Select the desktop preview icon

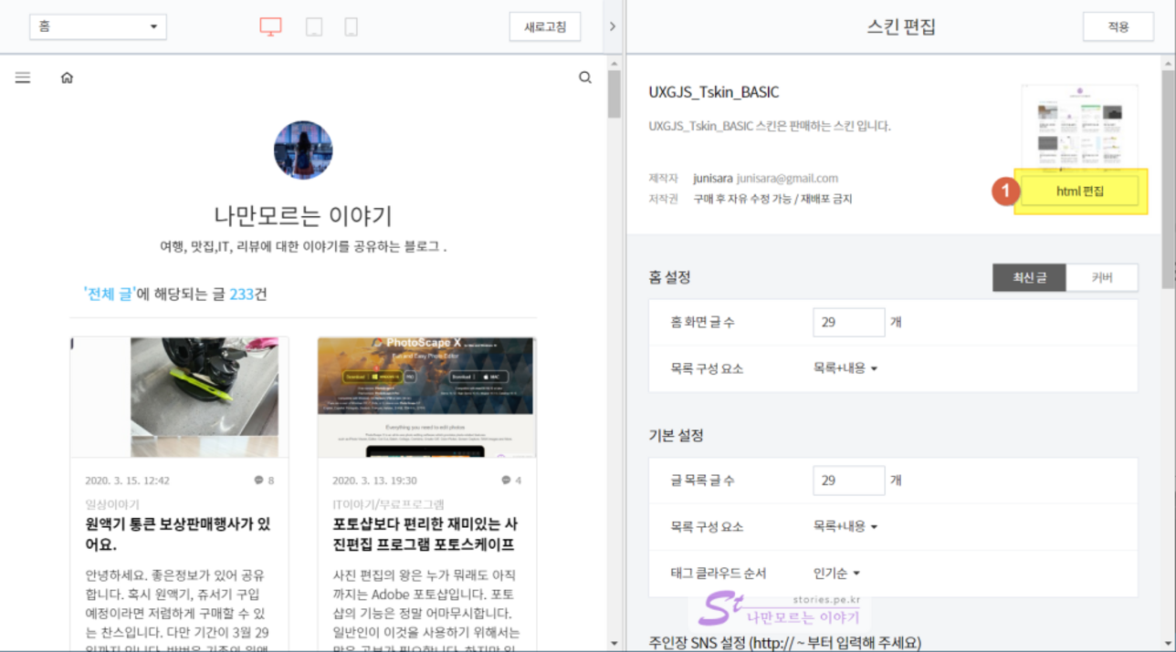[x=270, y=27]
